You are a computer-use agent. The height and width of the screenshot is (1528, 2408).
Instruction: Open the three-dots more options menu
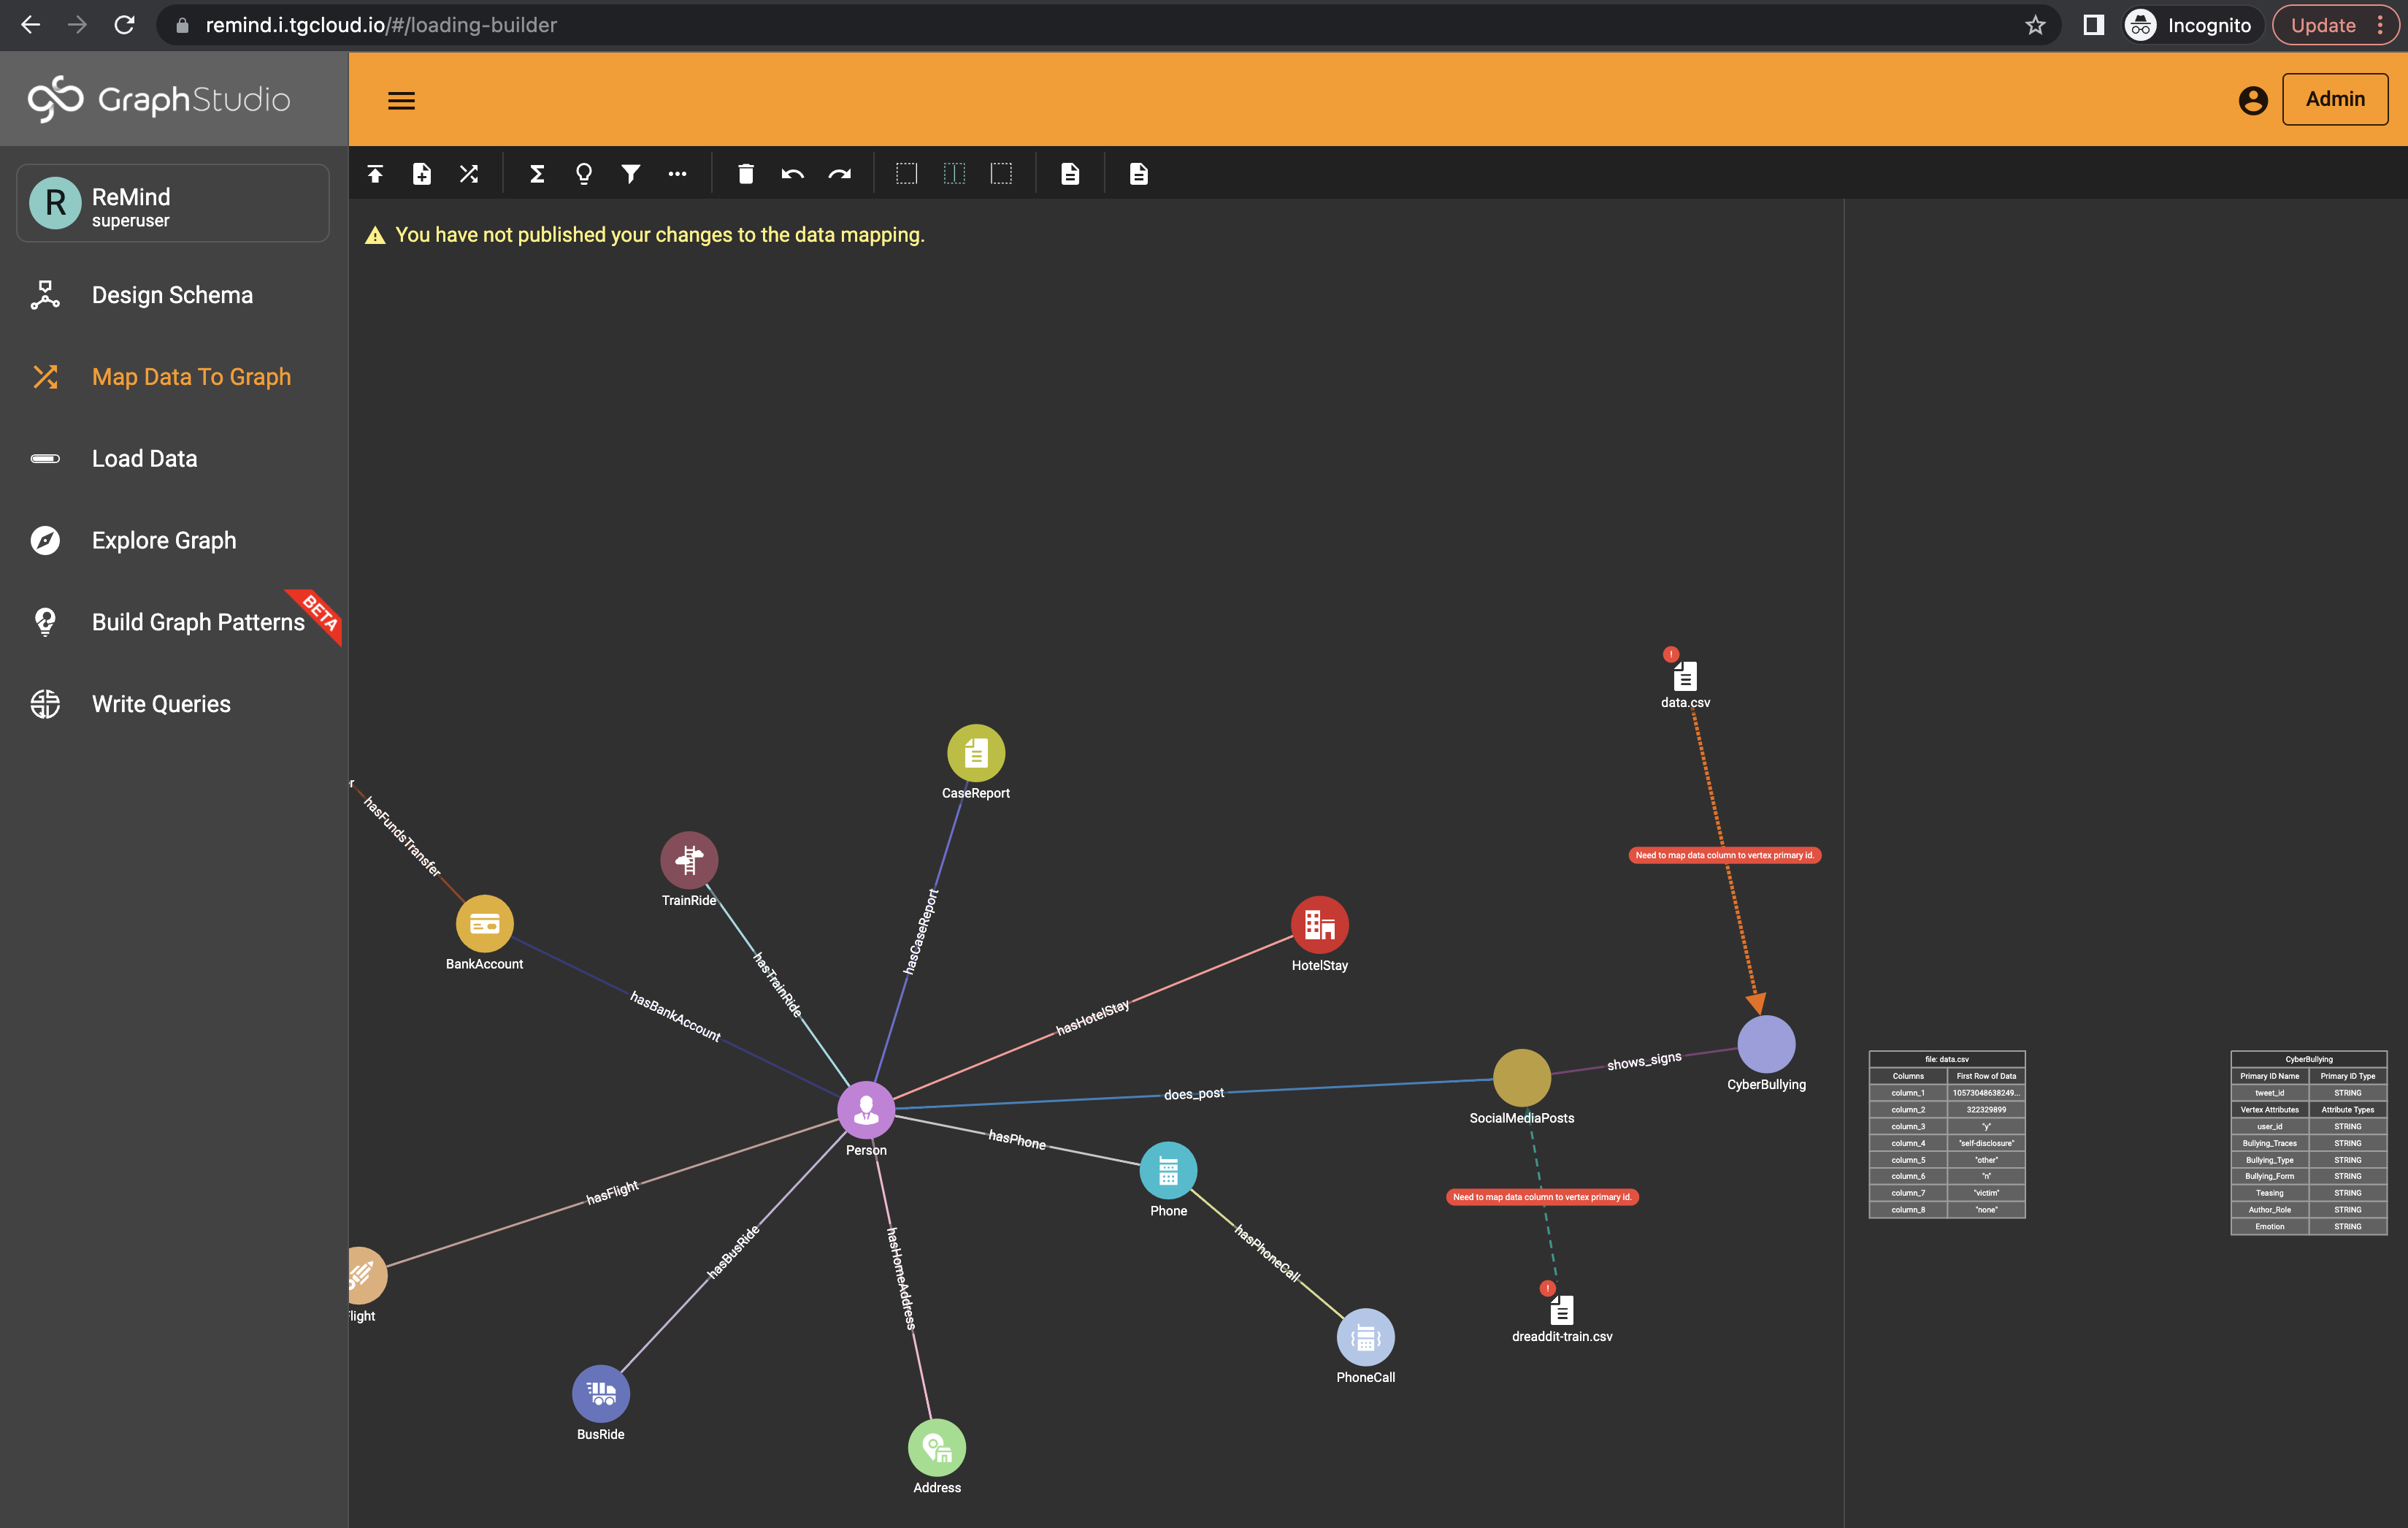[x=678, y=174]
